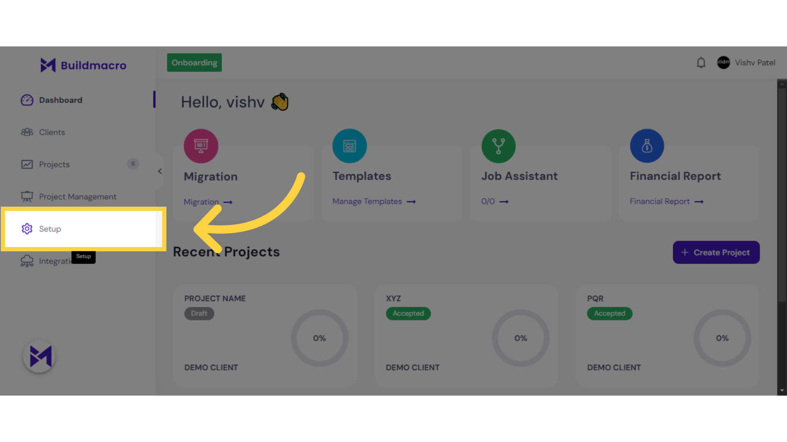This screenshot has width=787, height=442.
Task: Collapse the left navigation sidebar
Action: [160, 171]
